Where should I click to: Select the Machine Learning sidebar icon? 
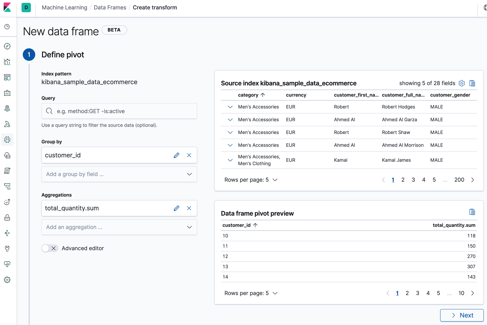pyautogui.click(x=7, y=140)
